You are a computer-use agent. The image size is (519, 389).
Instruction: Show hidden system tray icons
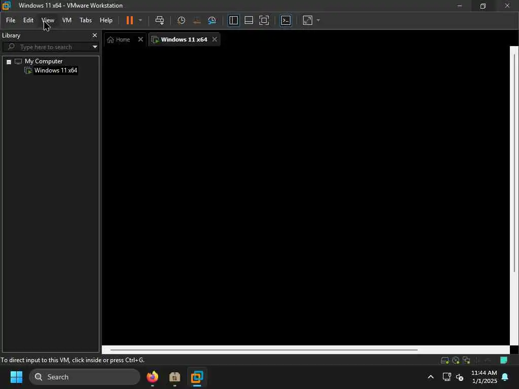pyautogui.click(x=431, y=377)
